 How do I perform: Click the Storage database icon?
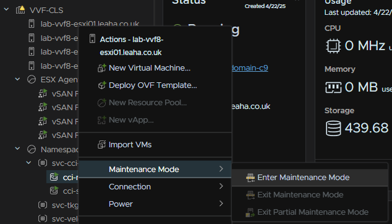[333, 128]
